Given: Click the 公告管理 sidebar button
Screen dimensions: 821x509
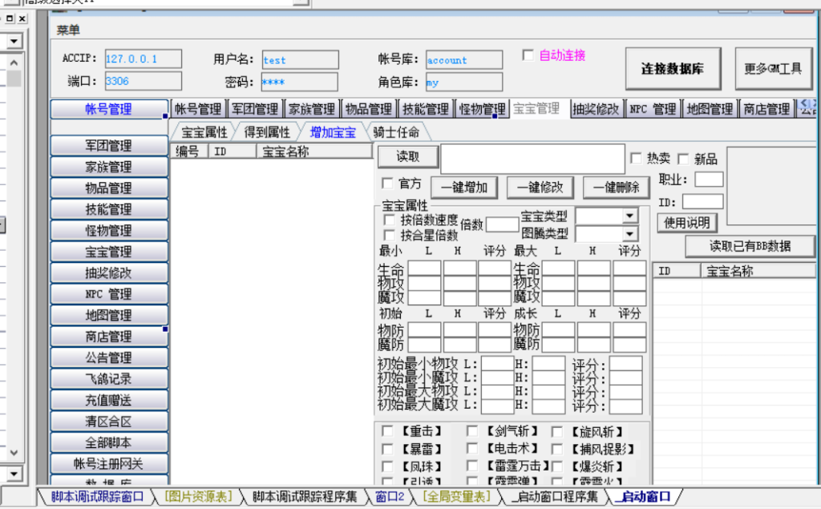Looking at the screenshot, I should pyautogui.click(x=109, y=358).
